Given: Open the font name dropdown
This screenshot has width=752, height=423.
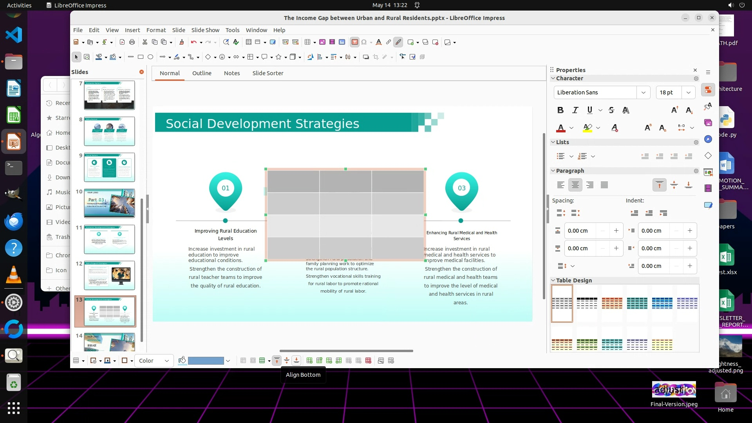Looking at the screenshot, I should [x=643, y=92].
